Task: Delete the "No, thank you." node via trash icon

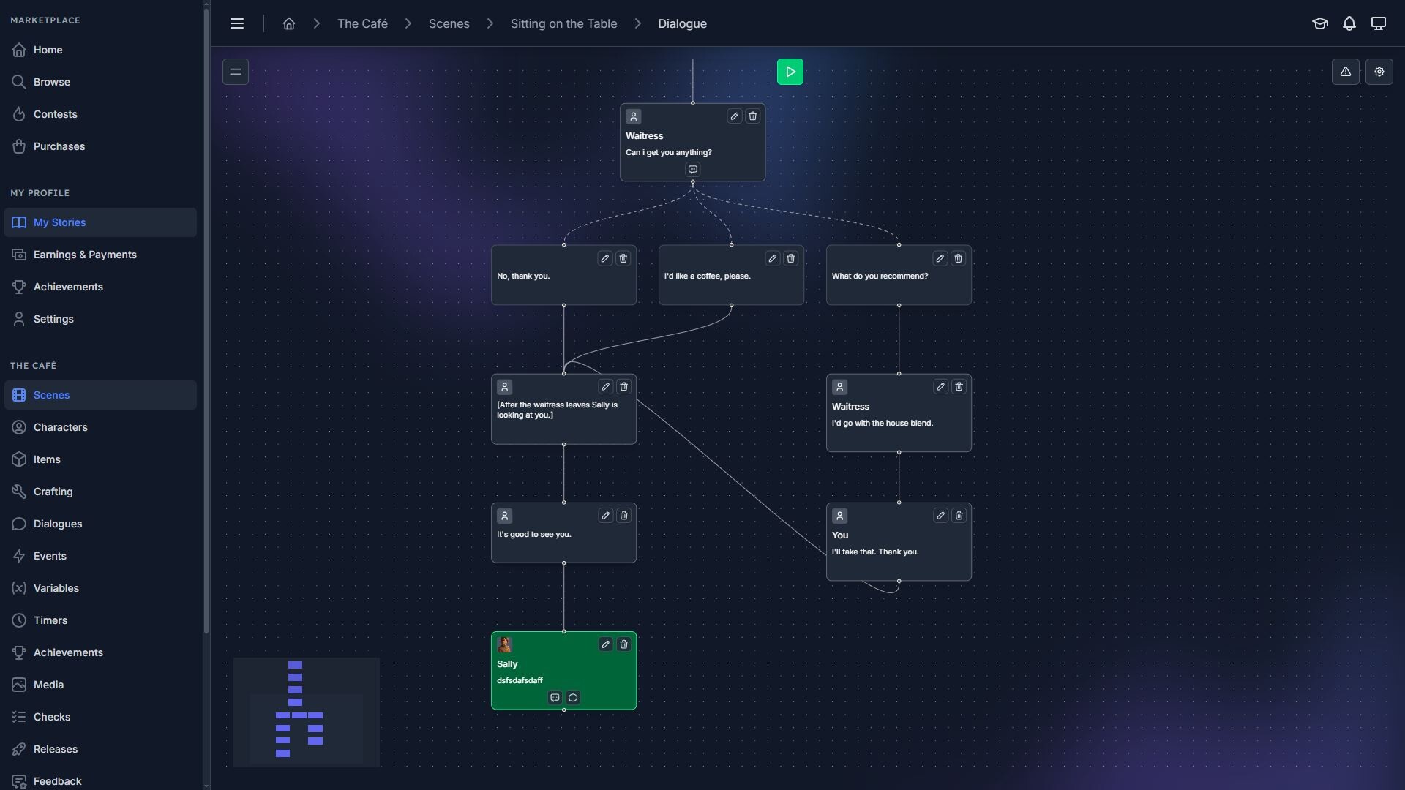Action: (x=623, y=258)
